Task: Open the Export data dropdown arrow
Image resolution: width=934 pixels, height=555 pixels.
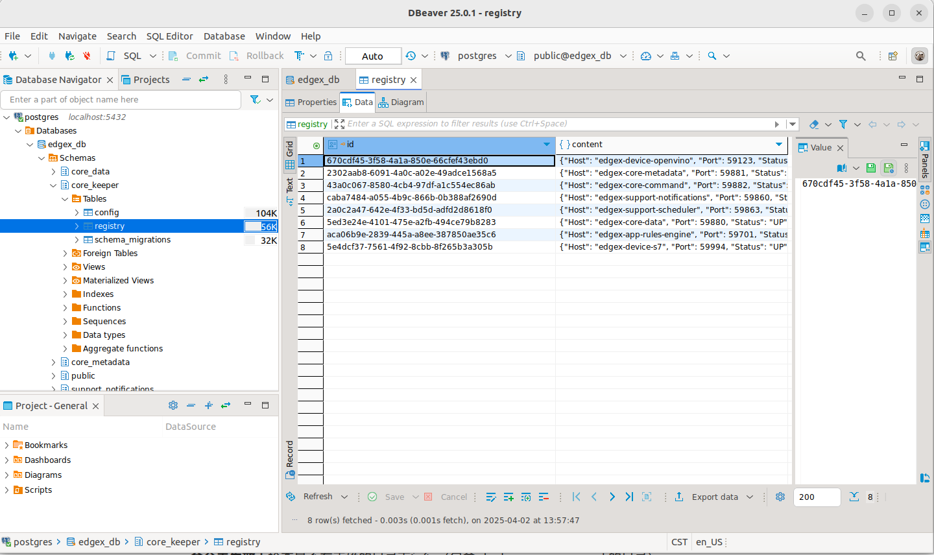Action: click(750, 497)
